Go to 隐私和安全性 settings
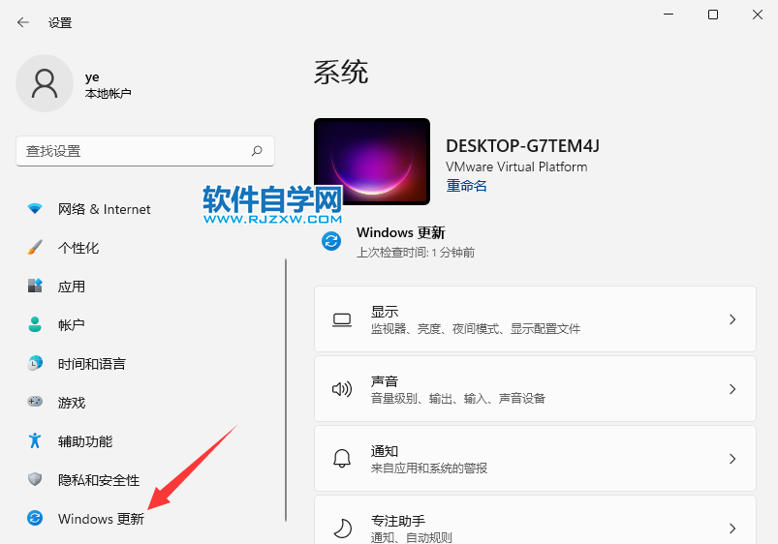The height and width of the screenshot is (544, 778). point(99,480)
